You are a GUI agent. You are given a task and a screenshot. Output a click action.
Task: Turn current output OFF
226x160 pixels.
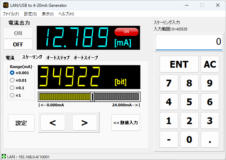(18, 44)
